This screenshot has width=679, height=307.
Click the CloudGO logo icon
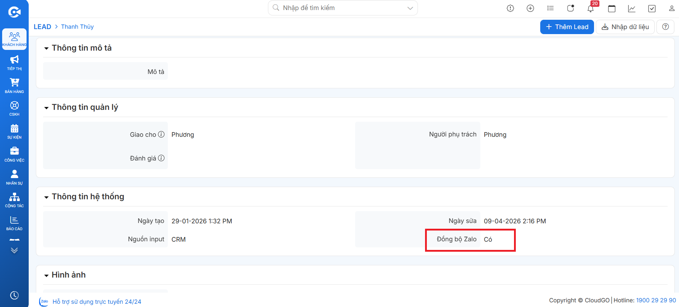tap(14, 12)
